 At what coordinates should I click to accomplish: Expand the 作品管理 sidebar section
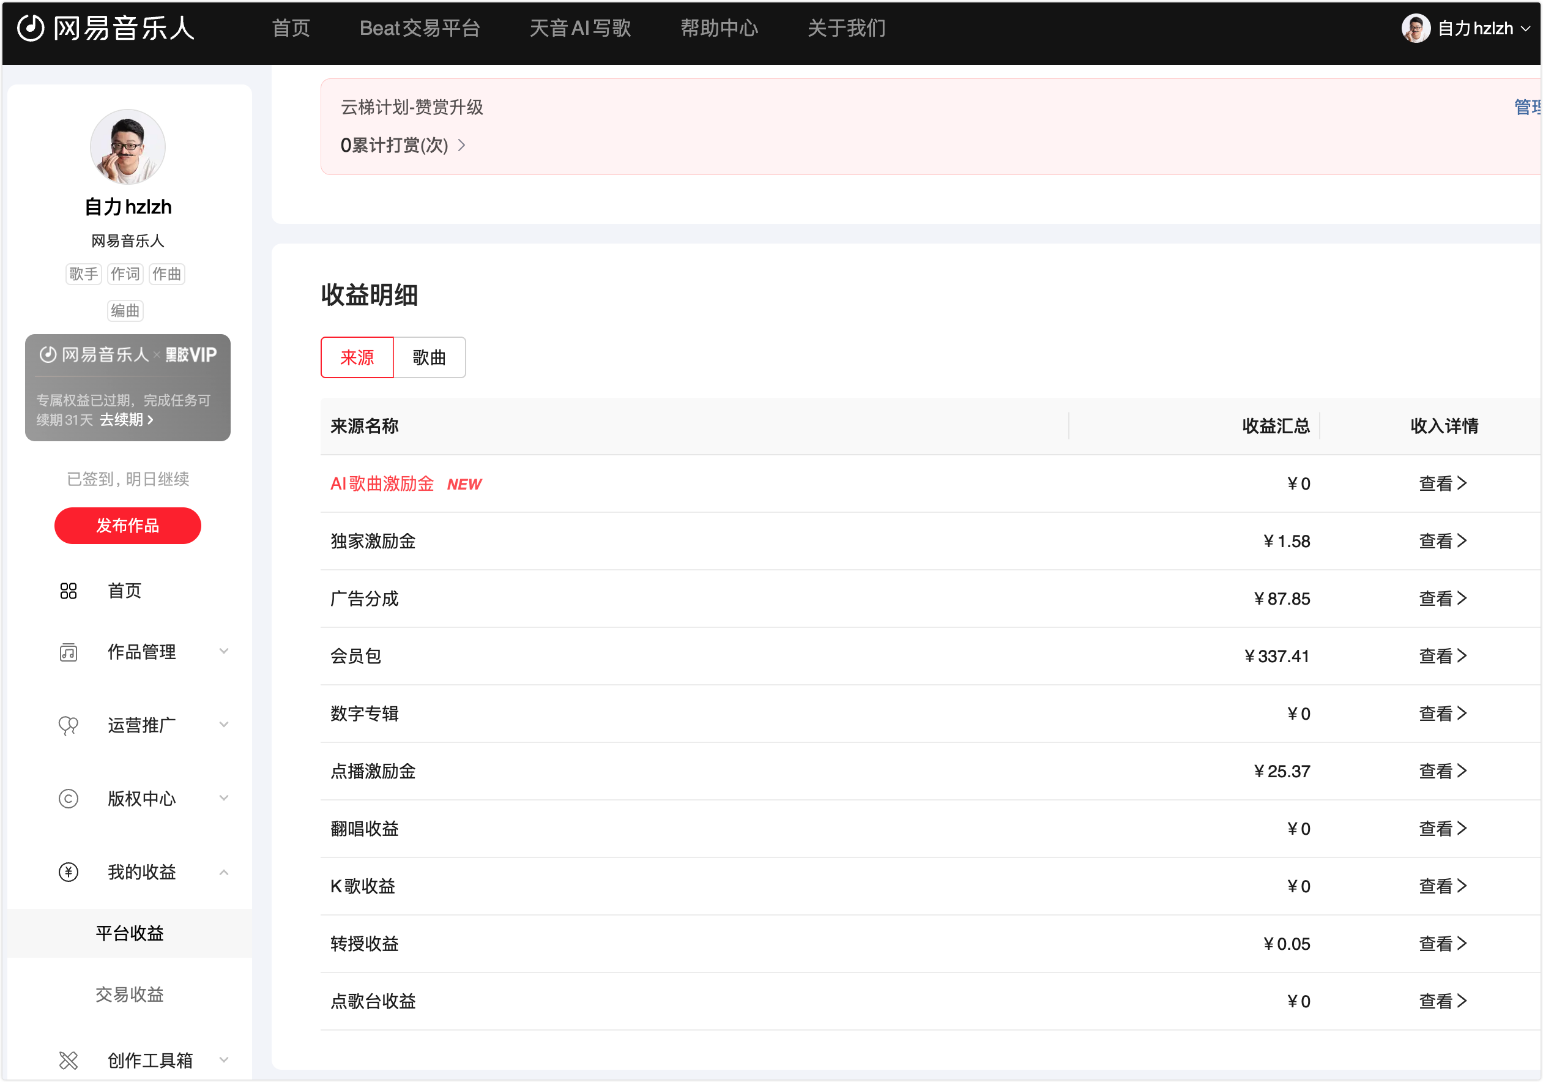pos(224,651)
